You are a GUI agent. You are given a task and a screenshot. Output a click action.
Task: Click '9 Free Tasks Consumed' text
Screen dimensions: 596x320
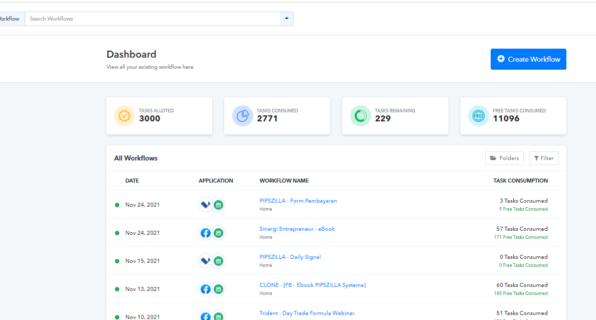click(x=523, y=209)
